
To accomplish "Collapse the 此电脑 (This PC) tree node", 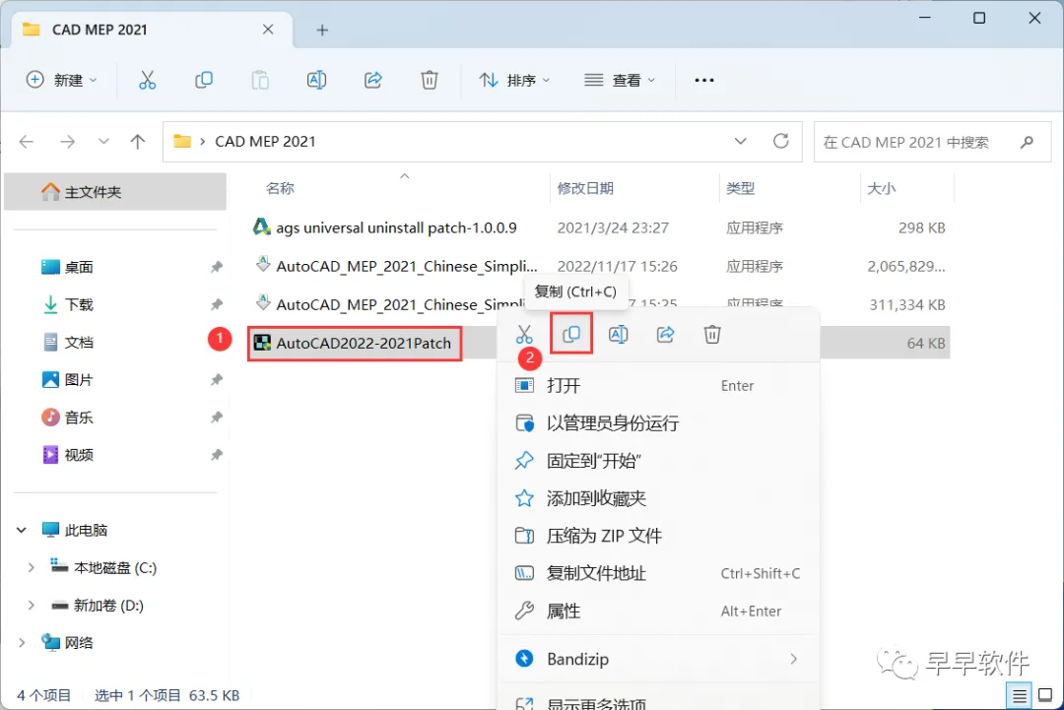I will pos(22,531).
